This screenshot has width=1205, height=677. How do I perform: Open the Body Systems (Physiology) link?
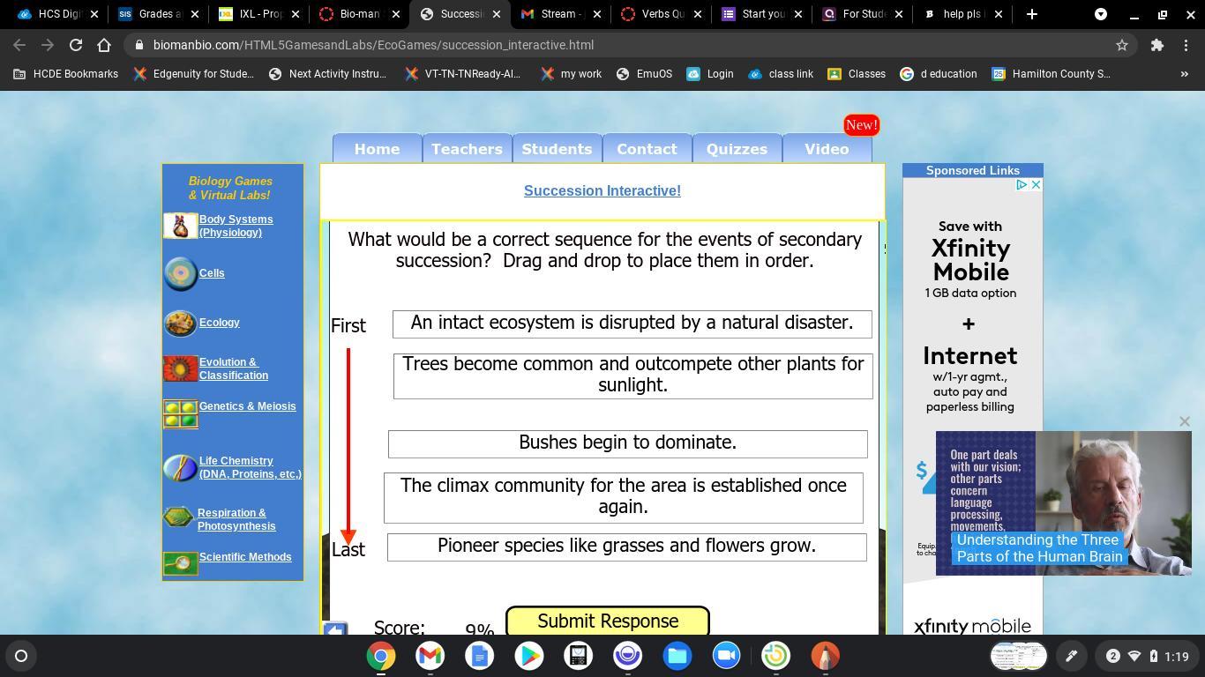(236, 226)
